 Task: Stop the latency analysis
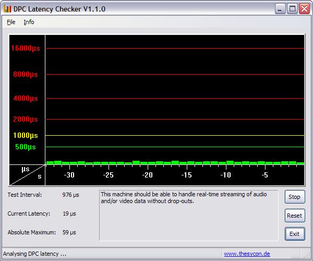295,197
